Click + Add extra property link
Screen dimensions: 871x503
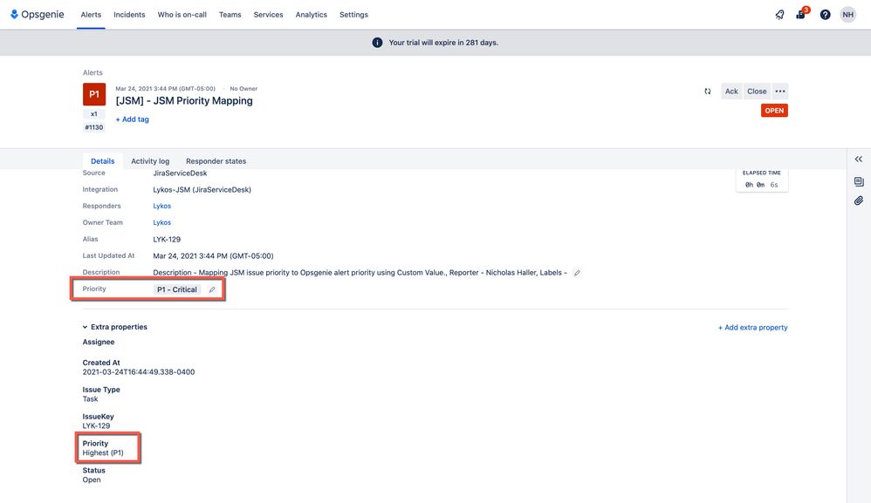(x=752, y=328)
